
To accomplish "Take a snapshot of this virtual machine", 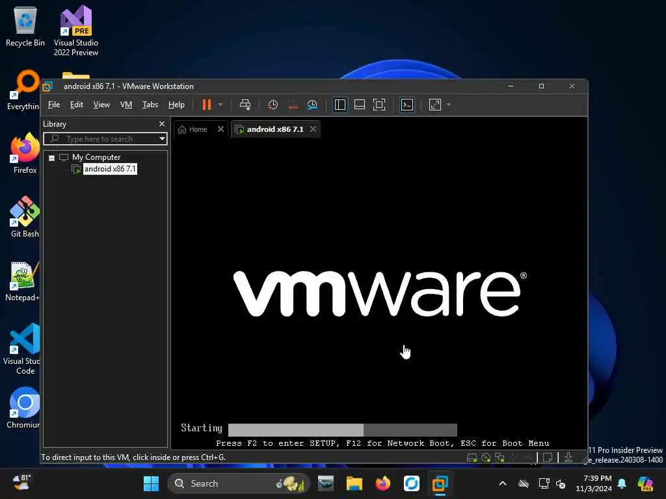I will coord(273,105).
